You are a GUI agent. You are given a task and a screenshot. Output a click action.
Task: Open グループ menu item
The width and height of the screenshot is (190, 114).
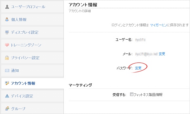tap(32, 108)
